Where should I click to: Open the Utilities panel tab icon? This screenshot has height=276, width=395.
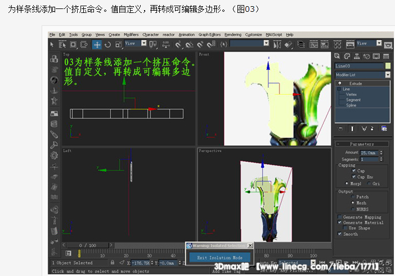click(386, 56)
